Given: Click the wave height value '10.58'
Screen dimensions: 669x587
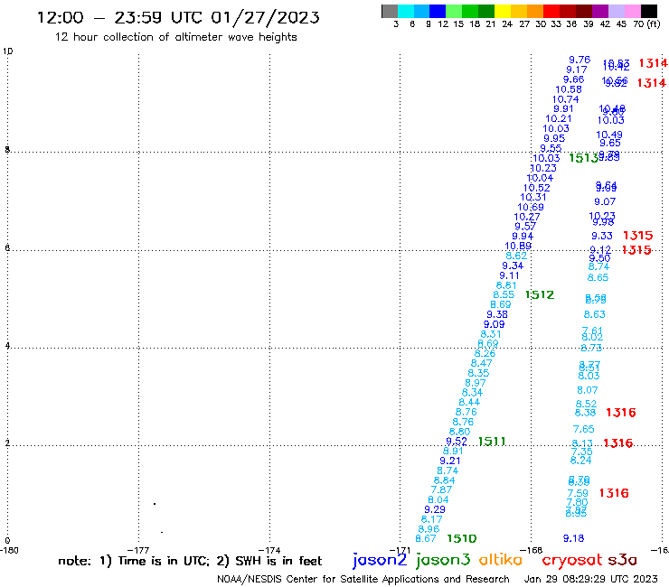Looking at the screenshot, I should pyautogui.click(x=569, y=89).
